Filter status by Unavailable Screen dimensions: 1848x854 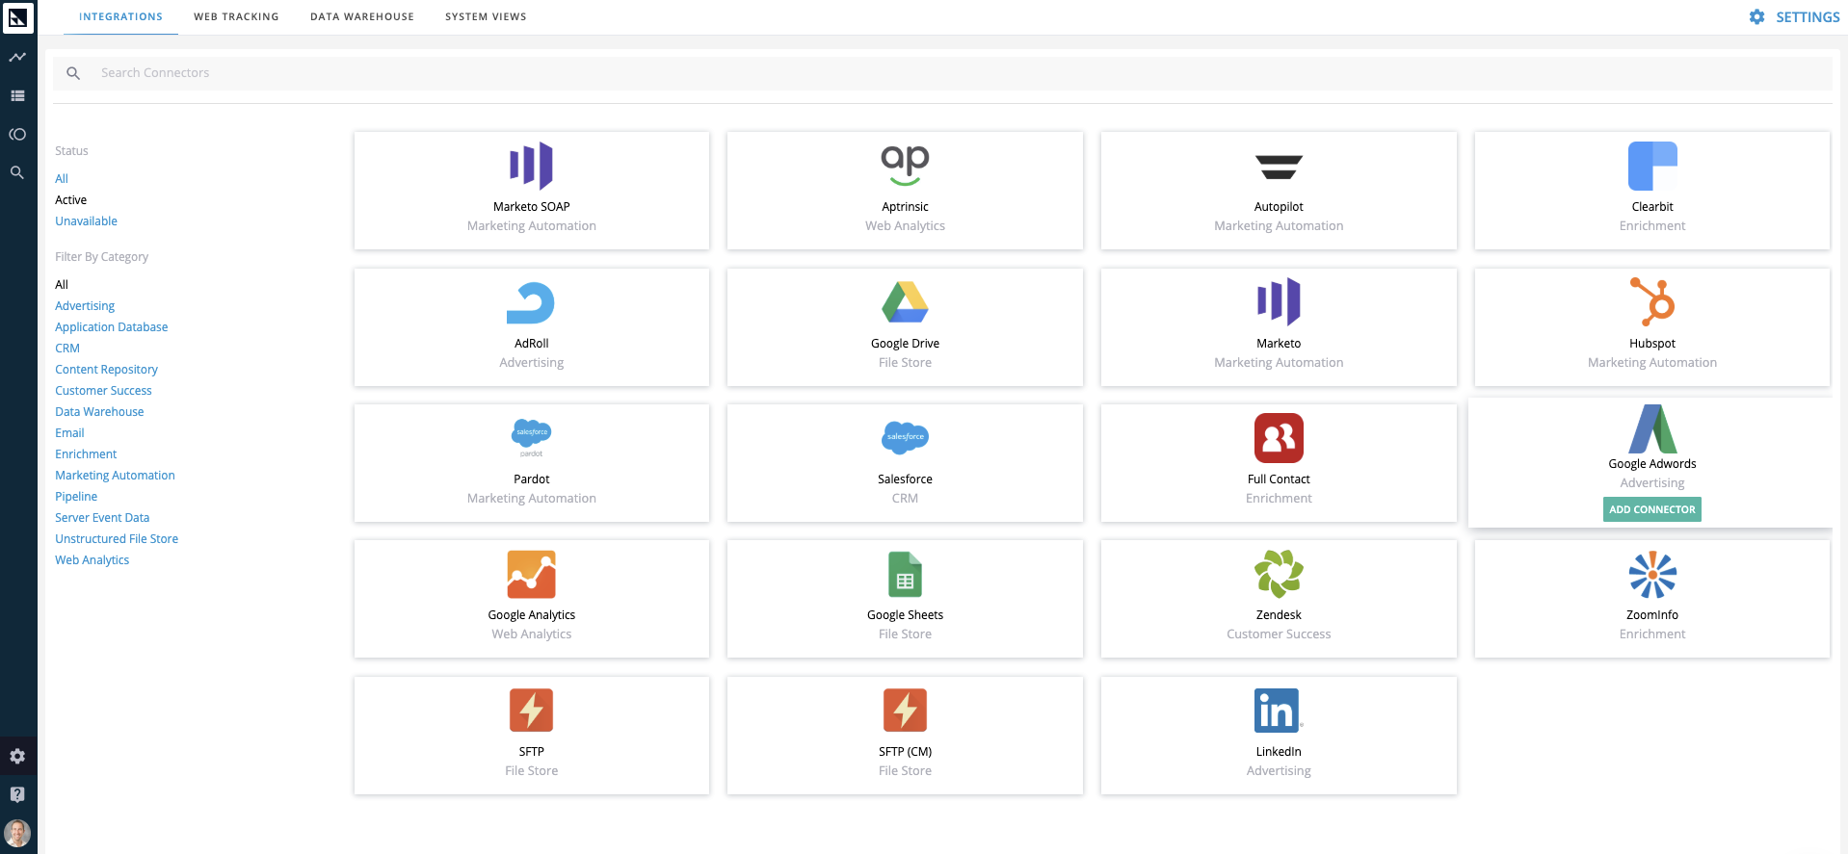(x=86, y=221)
